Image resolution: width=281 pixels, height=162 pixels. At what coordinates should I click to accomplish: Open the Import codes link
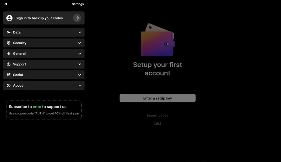tap(158, 115)
